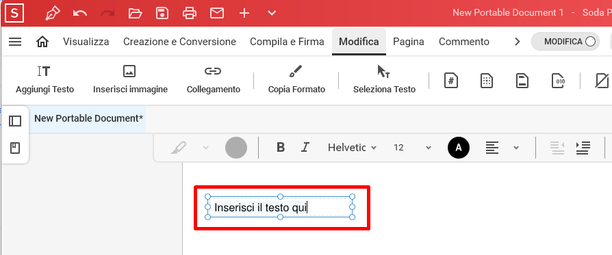This screenshot has width=612, height=255.
Task: Save the document using the floppy icon
Action: pos(162,13)
